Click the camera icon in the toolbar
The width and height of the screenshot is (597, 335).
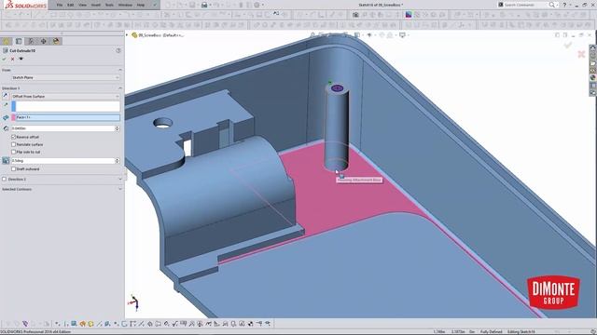tap(355, 15)
